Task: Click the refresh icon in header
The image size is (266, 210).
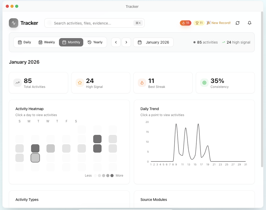Action: [238, 23]
